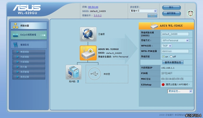Viewport: 203px width, 118px height.
Task: Open the TKIP encryption dropdown
Action: (x=167, y=46)
